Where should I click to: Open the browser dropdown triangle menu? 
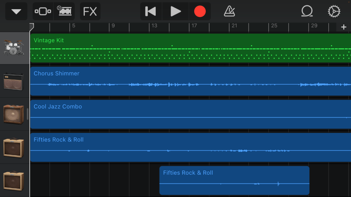(x=16, y=12)
